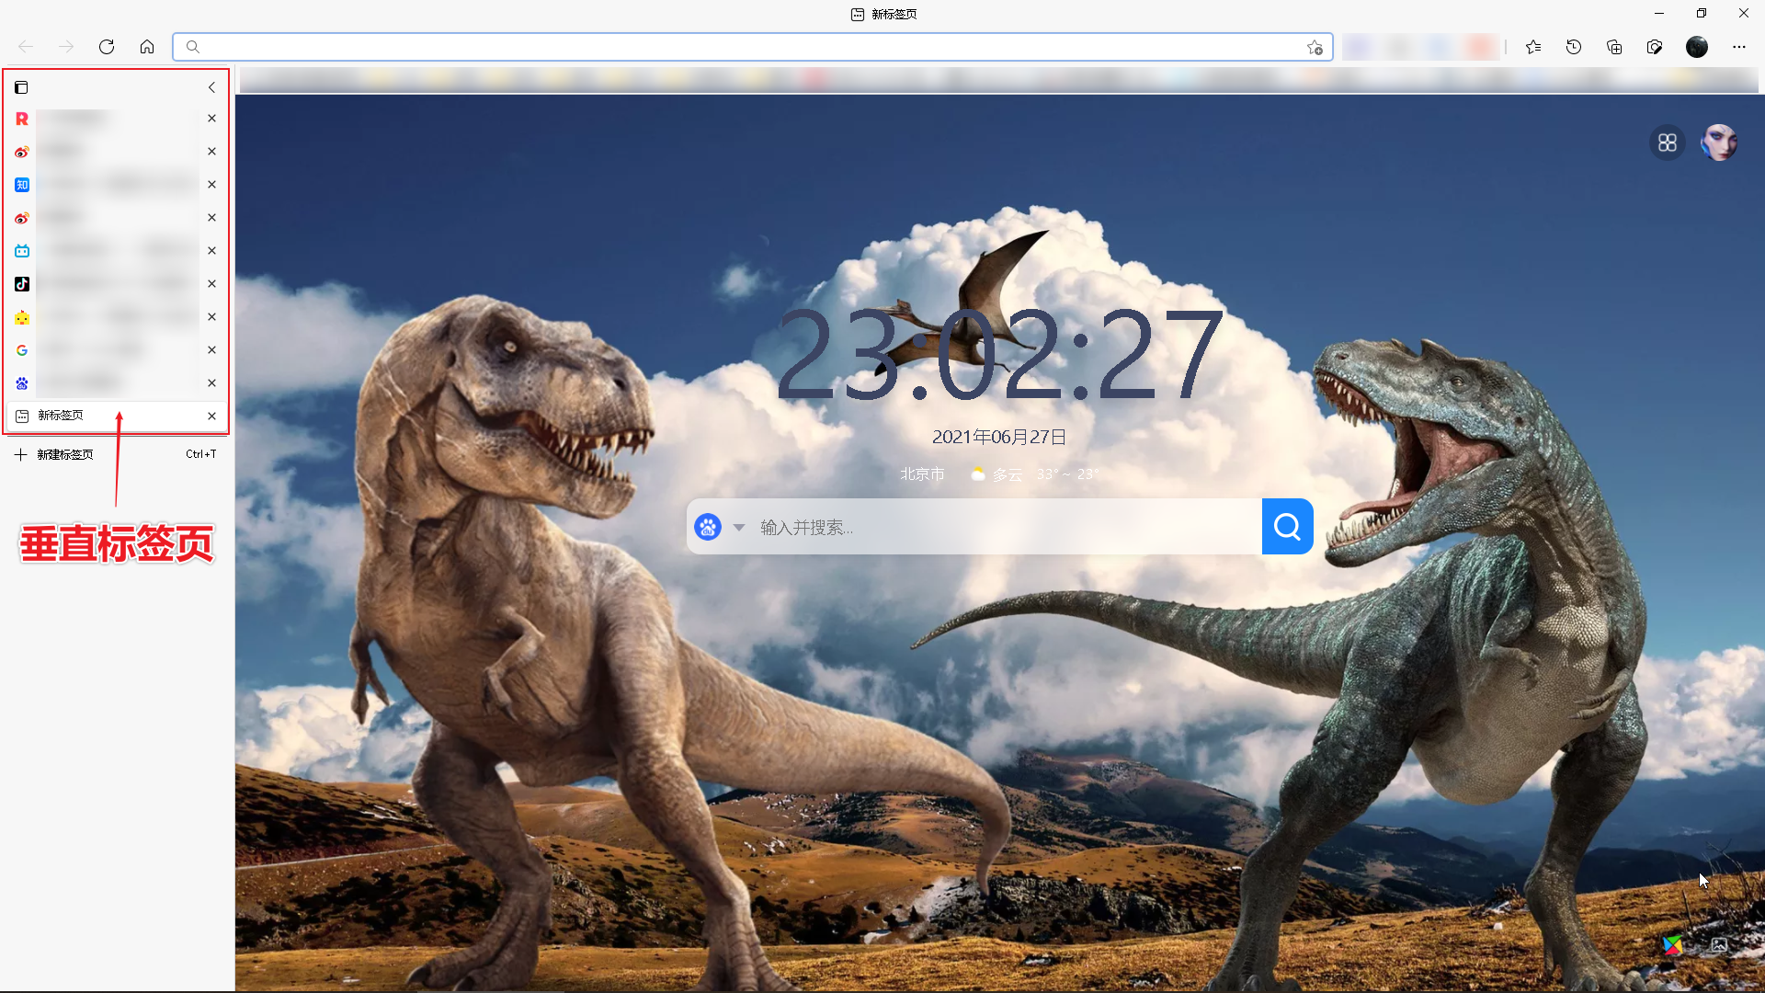Expand the search engine dropdown arrow
1765x993 pixels.
[739, 527]
